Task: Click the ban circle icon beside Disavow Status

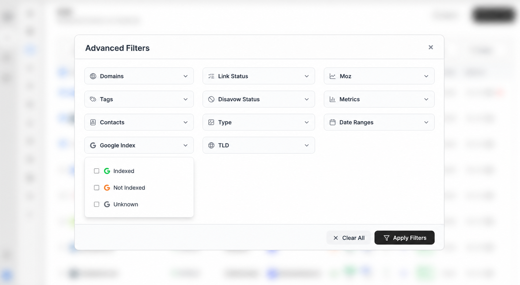Action: click(x=211, y=99)
